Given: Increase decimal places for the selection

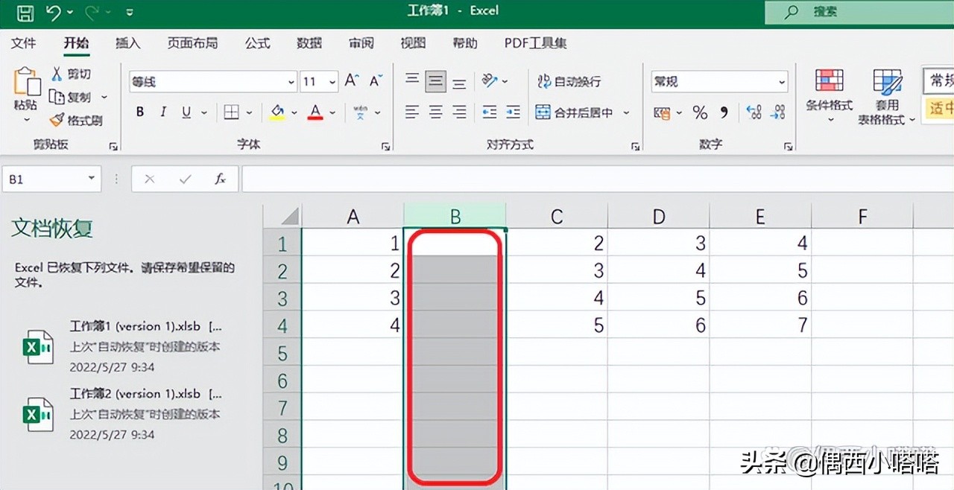Looking at the screenshot, I should point(754,112).
